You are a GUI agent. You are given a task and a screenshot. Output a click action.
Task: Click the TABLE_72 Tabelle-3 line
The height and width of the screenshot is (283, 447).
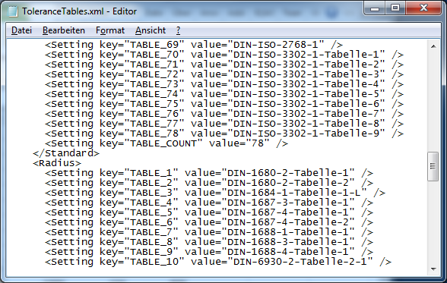[x=224, y=74]
